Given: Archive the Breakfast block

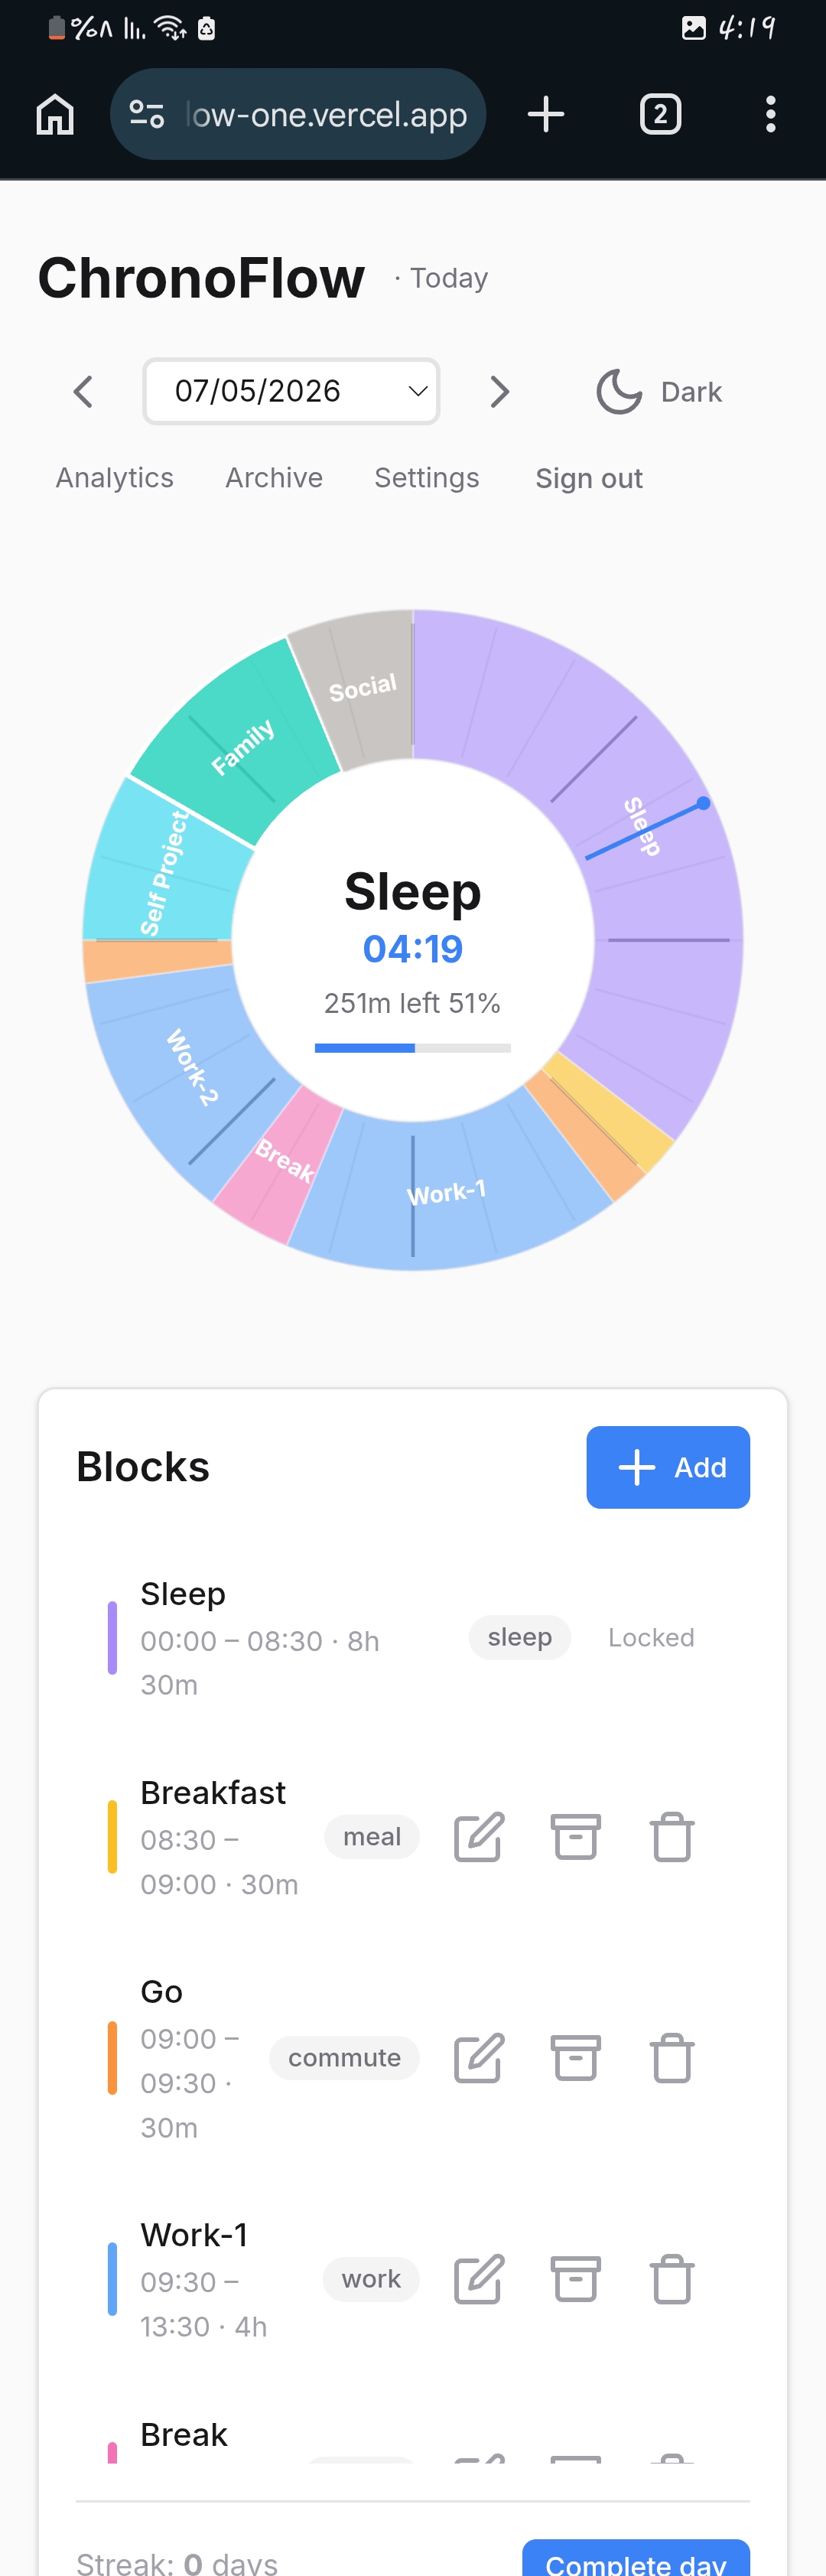Looking at the screenshot, I should tap(575, 1837).
